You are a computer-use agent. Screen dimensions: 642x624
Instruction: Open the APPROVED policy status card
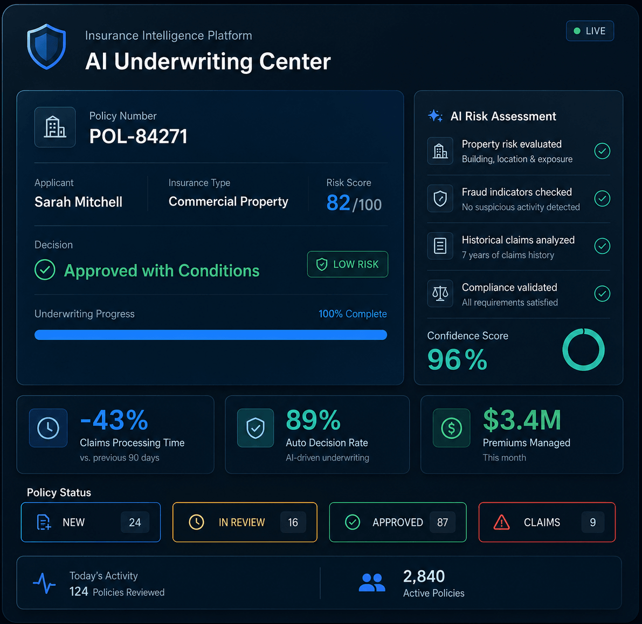tap(398, 522)
